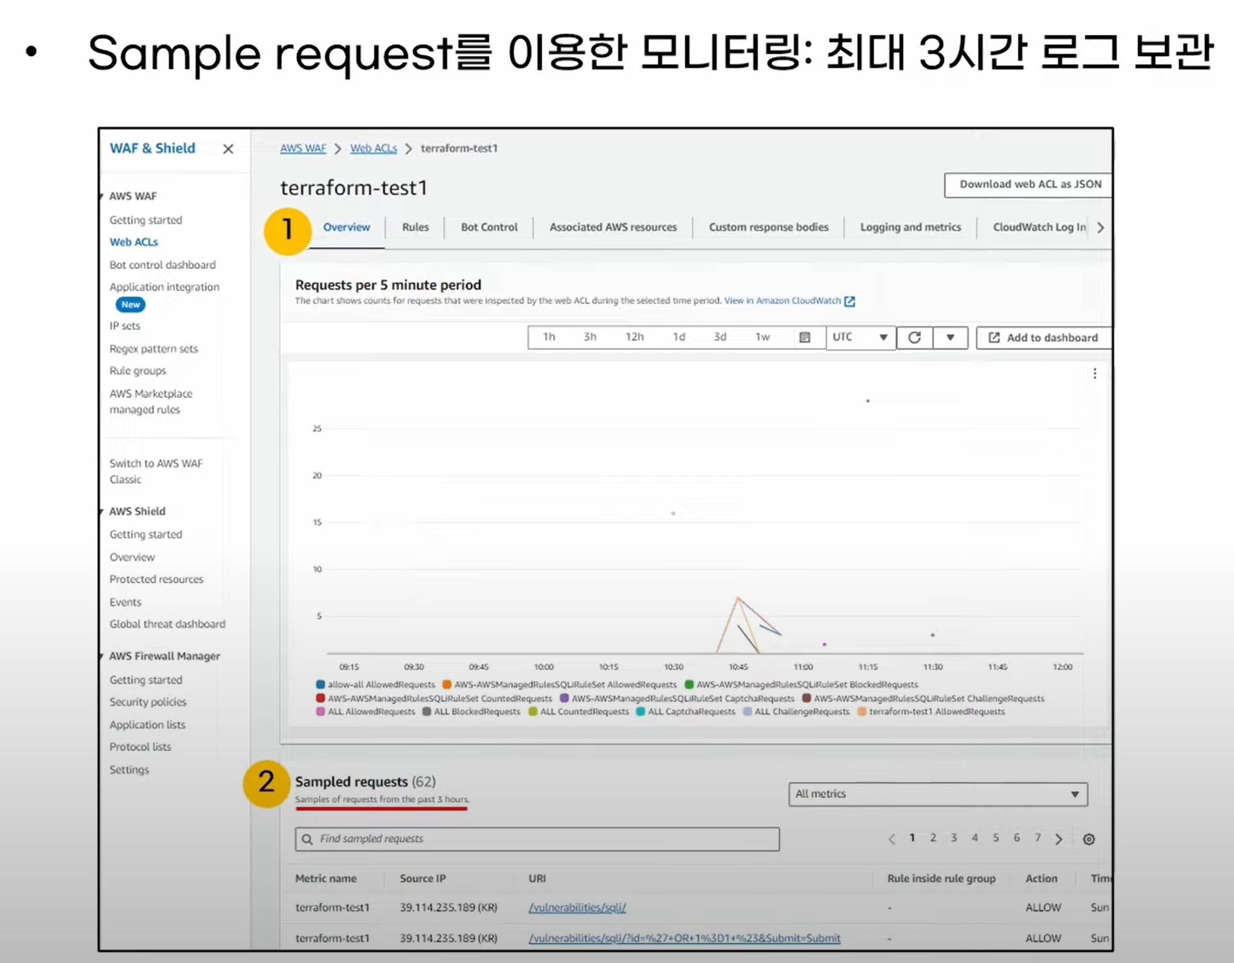Screen dimensions: 1234x963
Task: Open the /vulnerabilities/sqli/ URI link
Action: pos(577,907)
